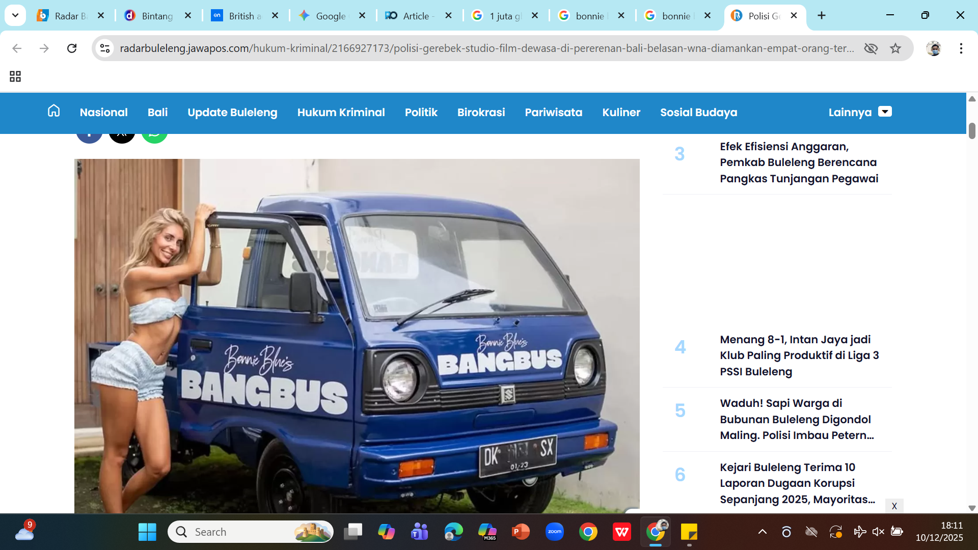Click the page vertical scrollbar thumb
Screen dimensions: 978x550
click(x=972, y=130)
